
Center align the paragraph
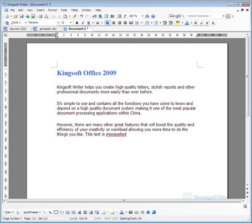click(x=114, y=23)
